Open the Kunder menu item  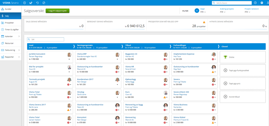[x=11, y=9]
